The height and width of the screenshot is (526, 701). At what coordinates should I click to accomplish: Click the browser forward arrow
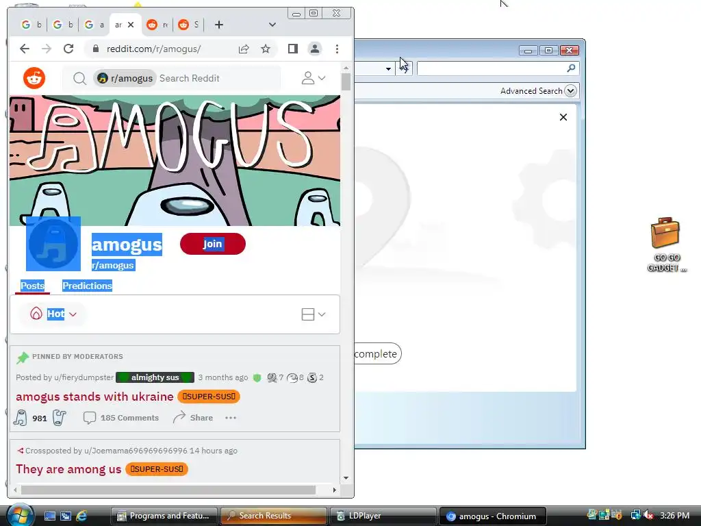[x=47, y=49]
